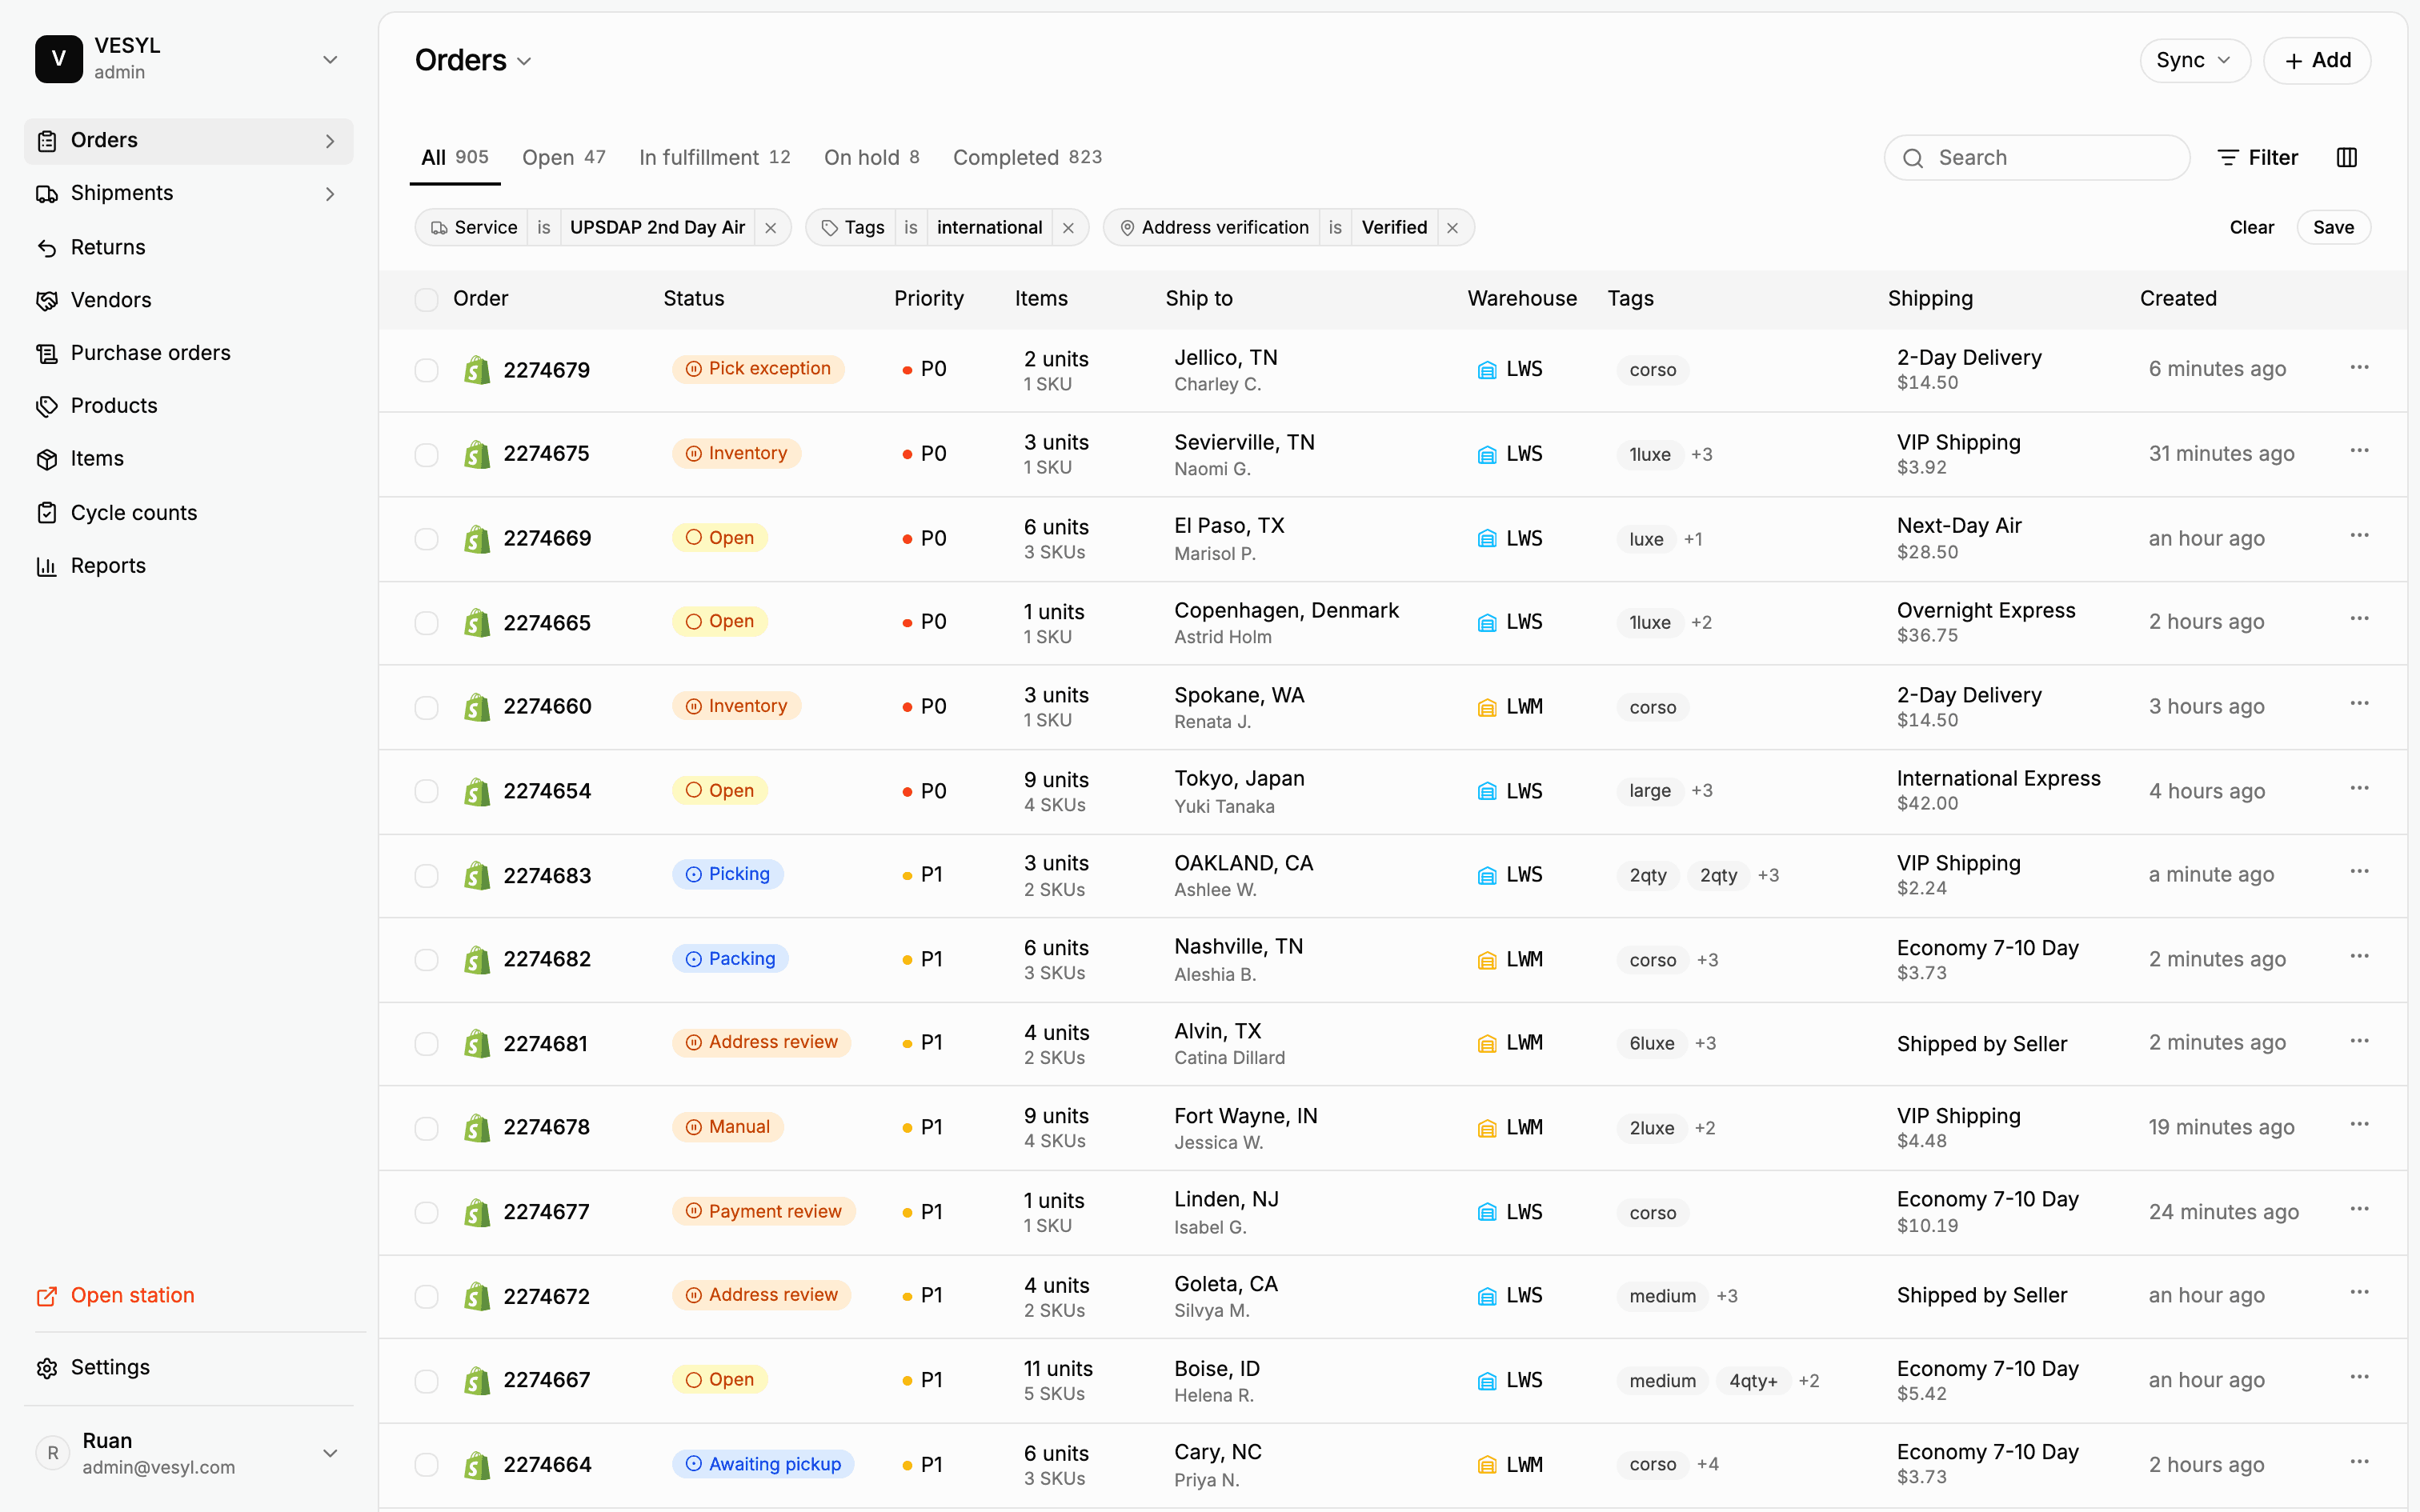Screen dimensions: 2420x1512
Task: Click the Vendors handshake icon in sidebar
Action: [x=47, y=301]
